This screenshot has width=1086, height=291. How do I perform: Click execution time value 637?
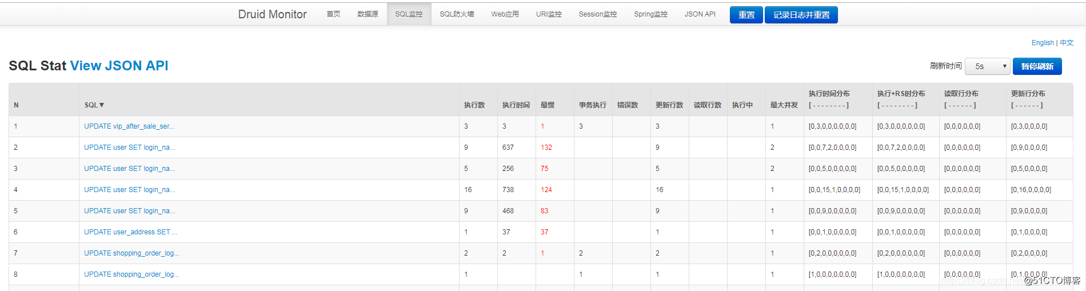point(508,148)
